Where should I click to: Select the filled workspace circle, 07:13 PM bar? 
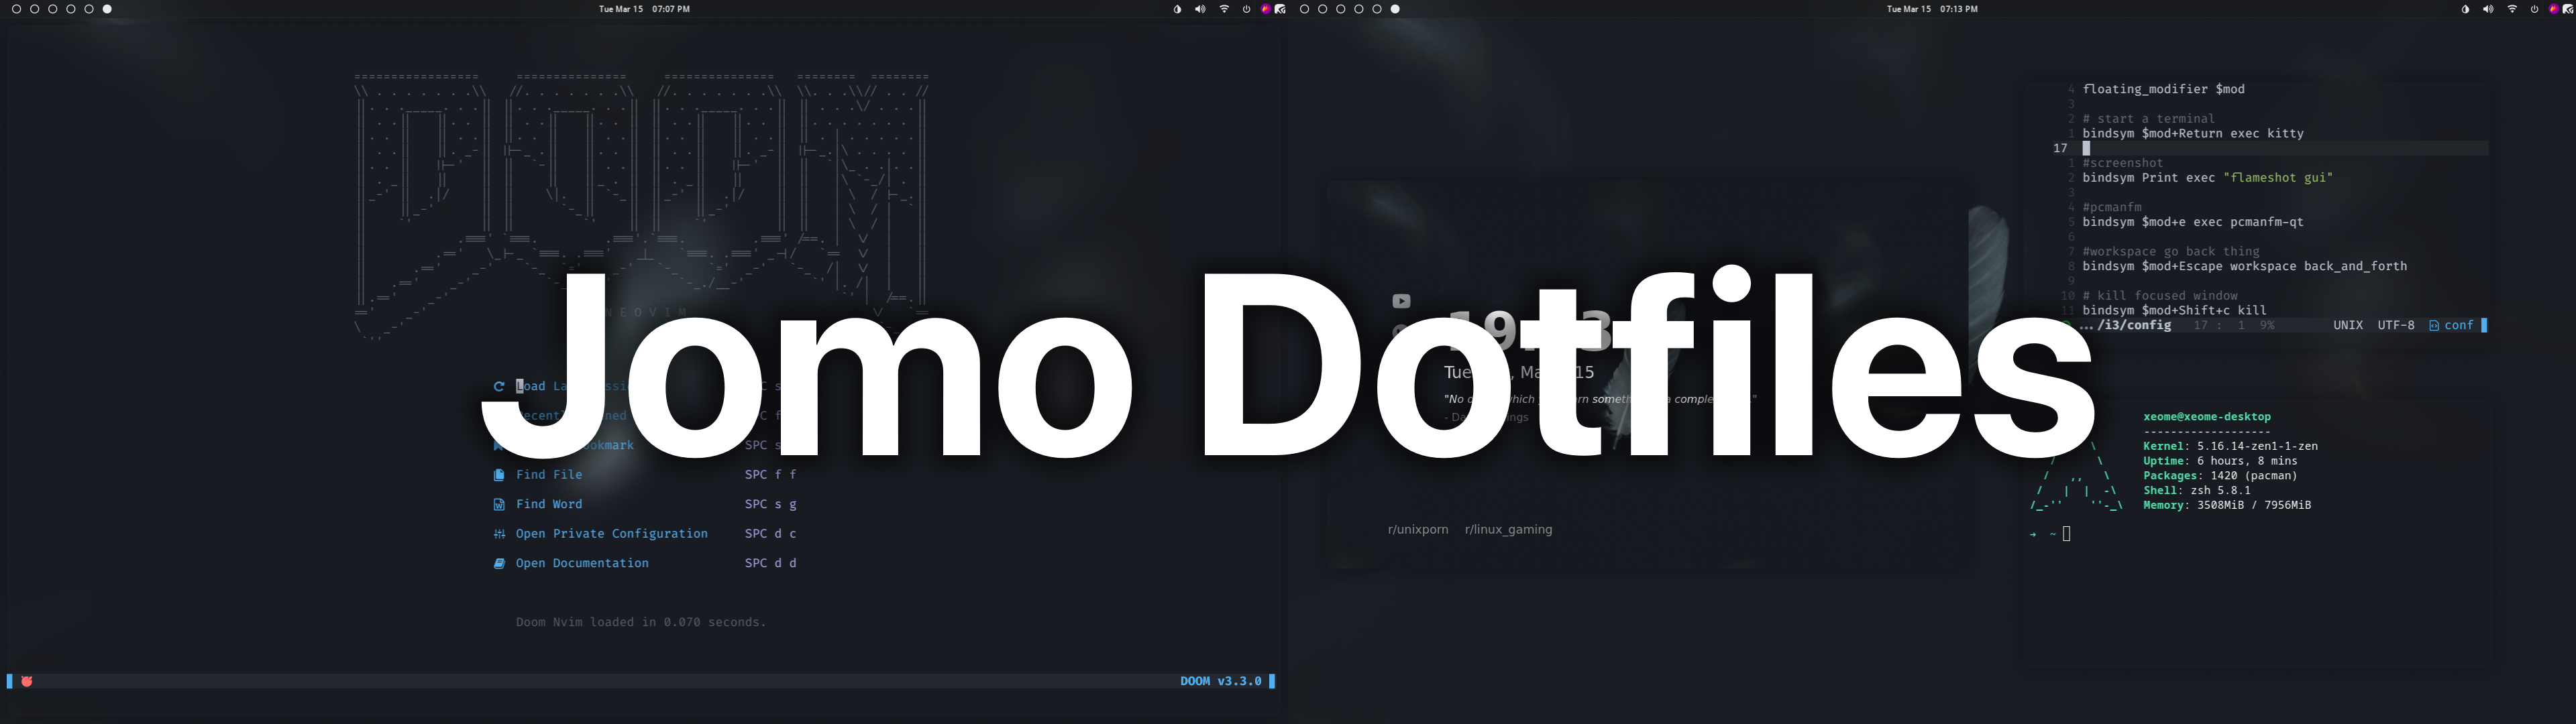(x=1395, y=9)
